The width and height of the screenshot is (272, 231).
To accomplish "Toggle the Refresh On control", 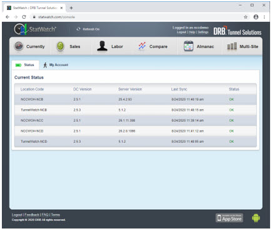I will [88, 29].
